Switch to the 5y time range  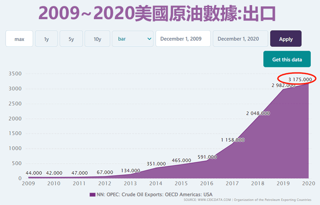tap(71, 39)
